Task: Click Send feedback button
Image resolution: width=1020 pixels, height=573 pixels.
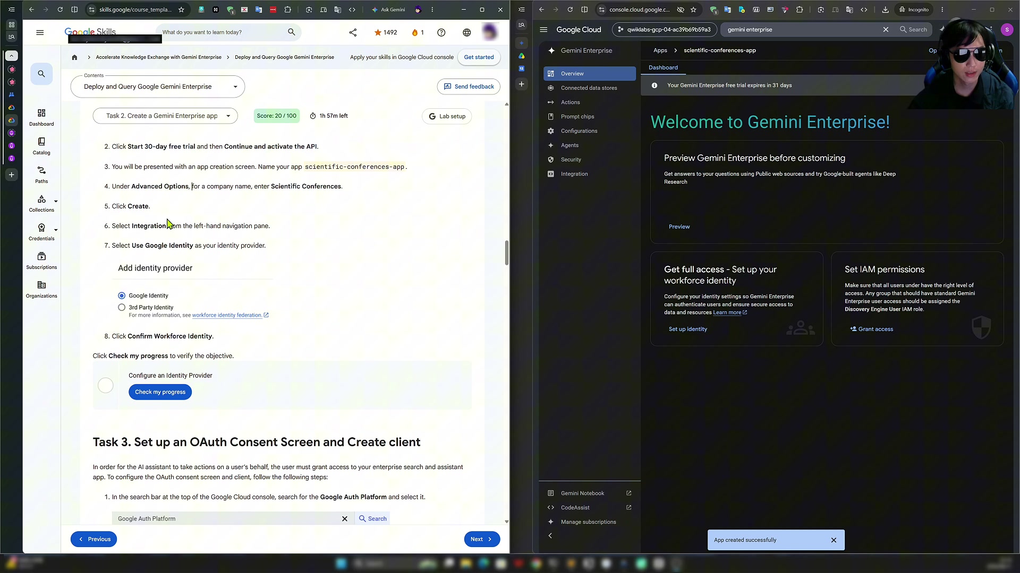Action: point(469,86)
